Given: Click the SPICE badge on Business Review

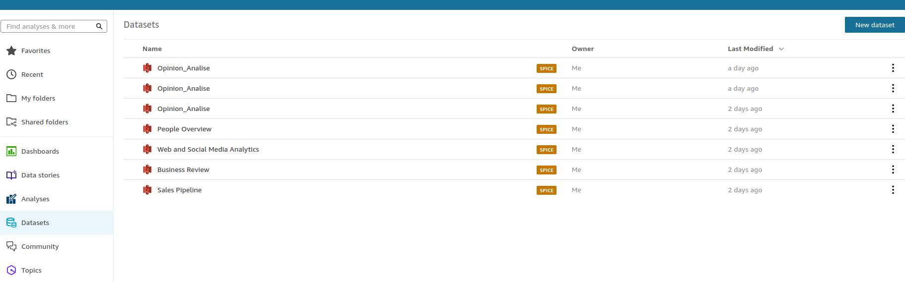Looking at the screenshot, I should 547,170.
